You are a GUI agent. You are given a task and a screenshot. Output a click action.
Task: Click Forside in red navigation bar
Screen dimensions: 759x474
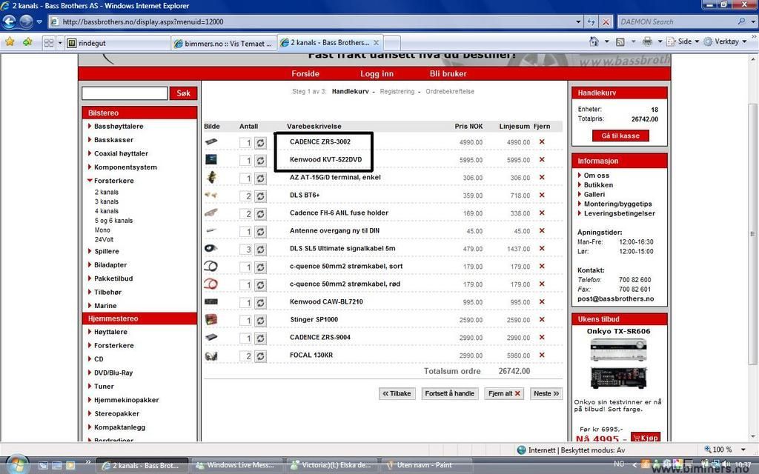305,73
